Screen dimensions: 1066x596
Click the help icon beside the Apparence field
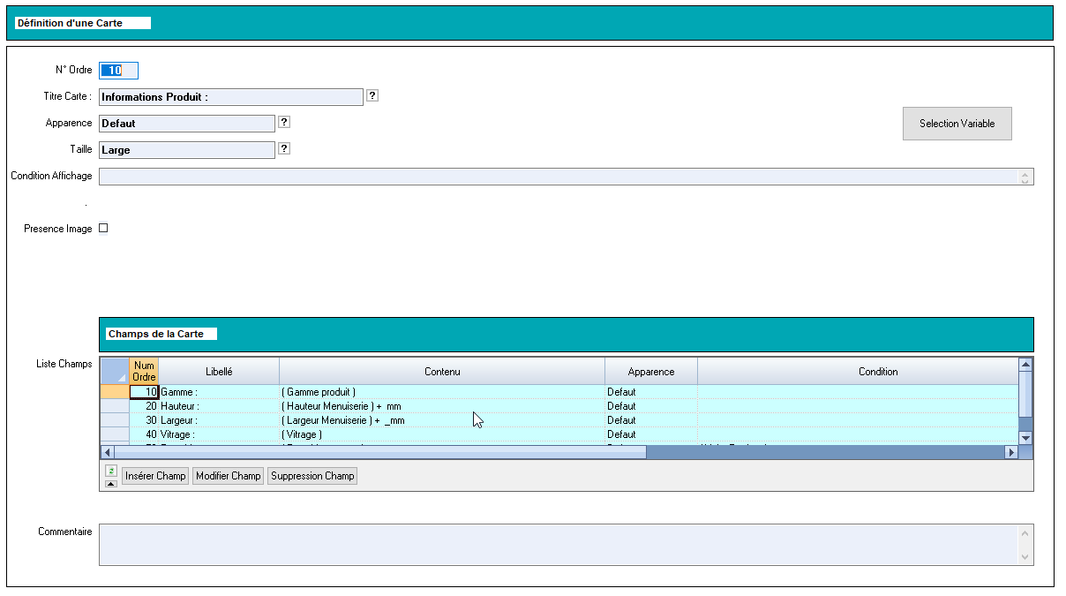(x=284, y=123)
